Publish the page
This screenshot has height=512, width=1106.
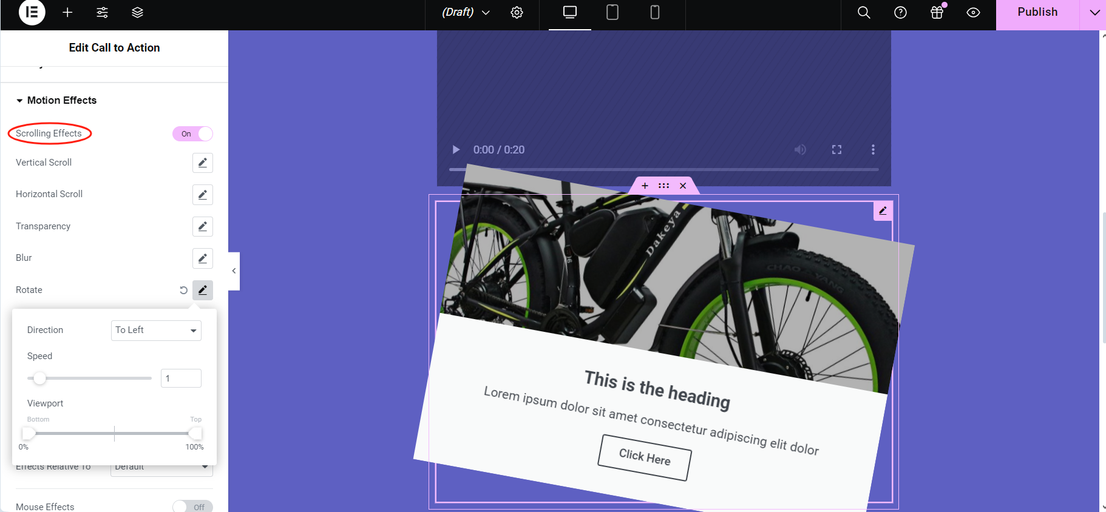(1037, 12)
